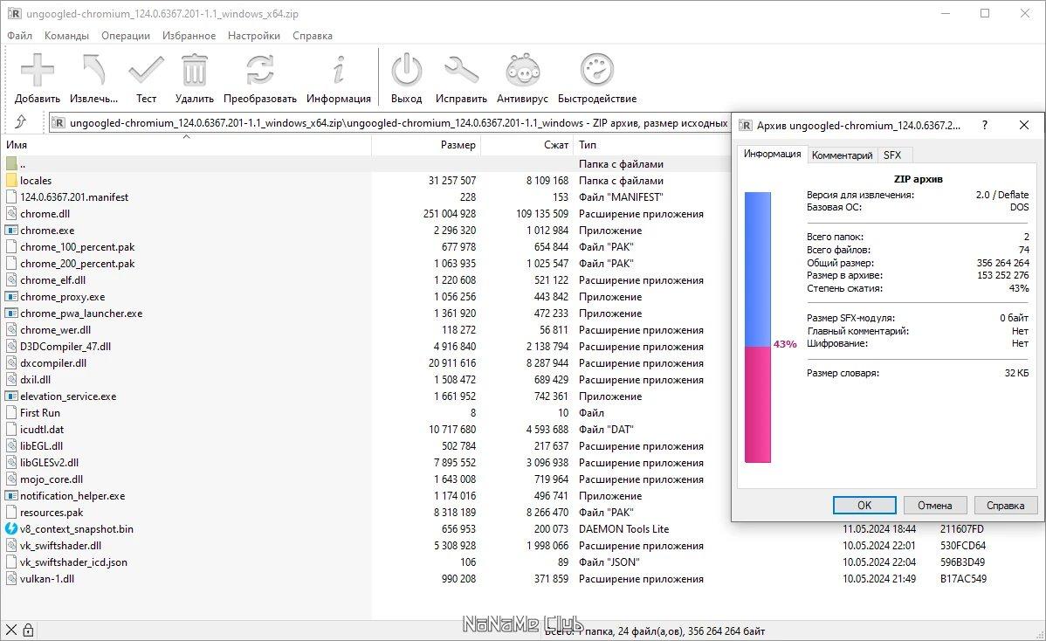Click the Удалить trash bin icon
Screen dimensions: 1046x641
click(x=194, y=70)
